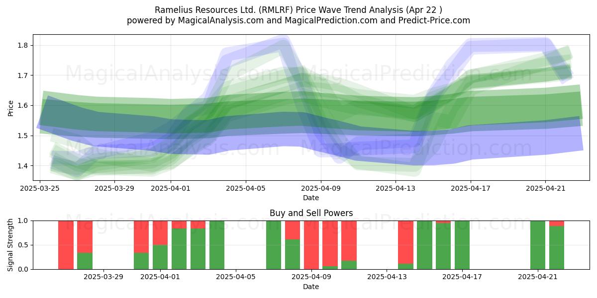
Task: Click the 'Date' label below the price chart
Action: point(311,198)
